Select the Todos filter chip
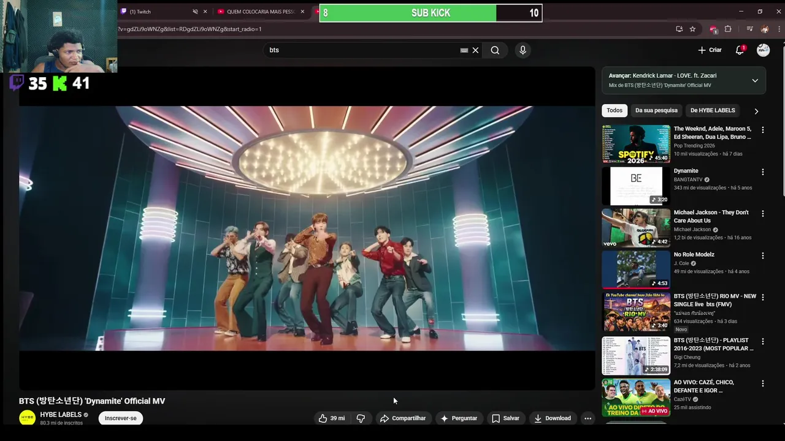This screenshot has height=441, width=785. tap(615, 110)
